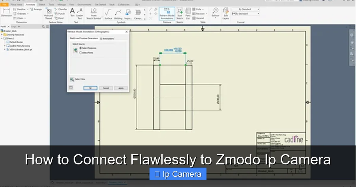This screenshot has width=356, height=187.
Task: Click Start Sketch in the ribbon
Action: (180, 14)
